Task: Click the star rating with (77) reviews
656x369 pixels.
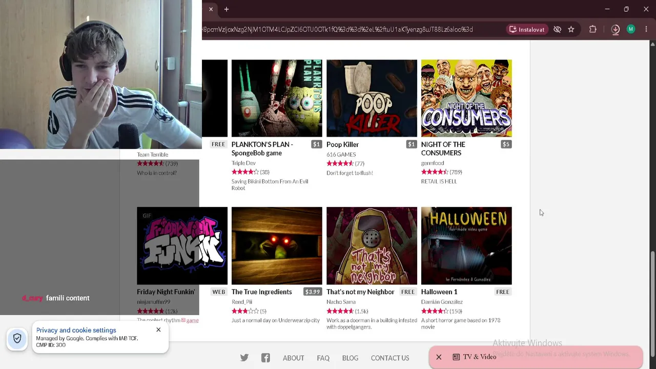Action: pos(345,163)
